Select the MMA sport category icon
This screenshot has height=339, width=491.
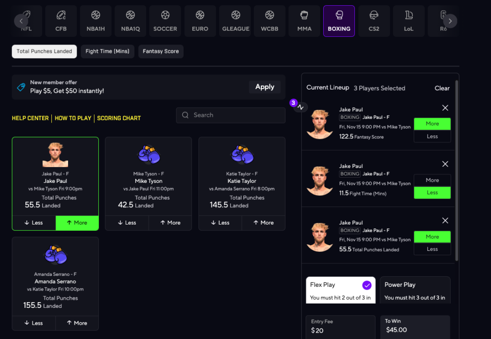pos(304,21)
